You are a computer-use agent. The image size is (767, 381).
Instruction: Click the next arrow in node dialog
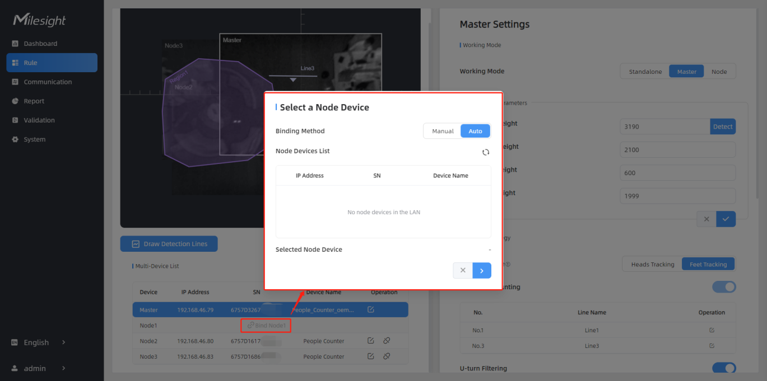[482, 270]
